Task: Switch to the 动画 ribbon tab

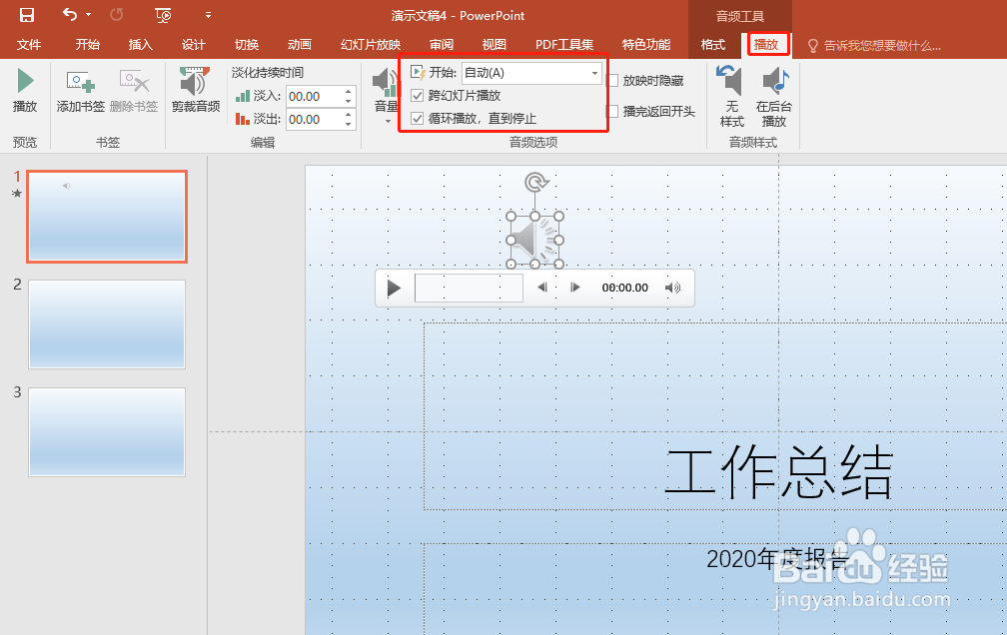Action: [x=300, y=44]
